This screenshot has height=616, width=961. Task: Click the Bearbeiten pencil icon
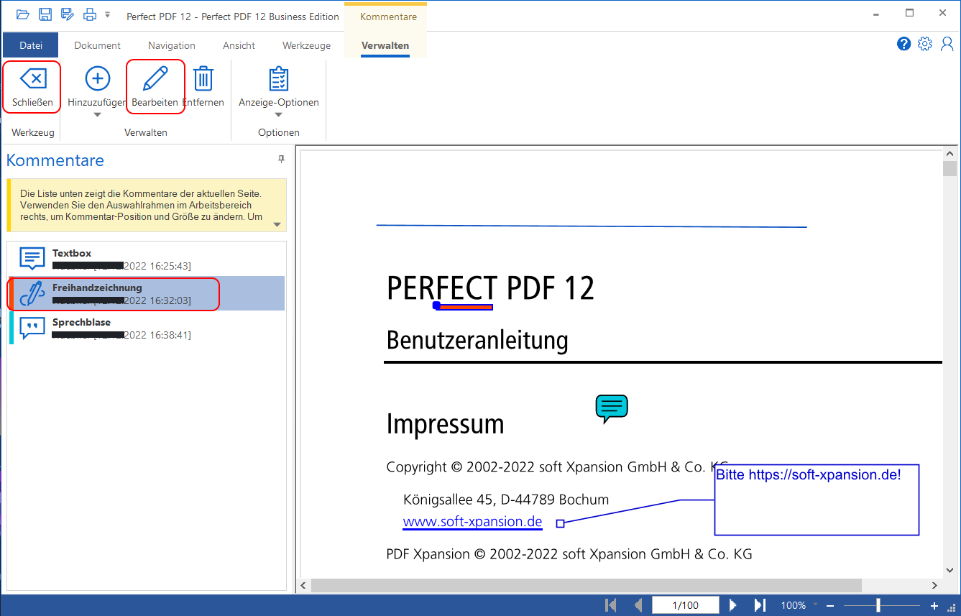[155, 78]
